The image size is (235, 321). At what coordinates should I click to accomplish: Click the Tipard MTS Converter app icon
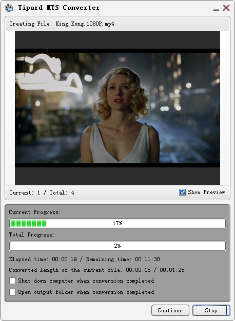tap(9, 8)
